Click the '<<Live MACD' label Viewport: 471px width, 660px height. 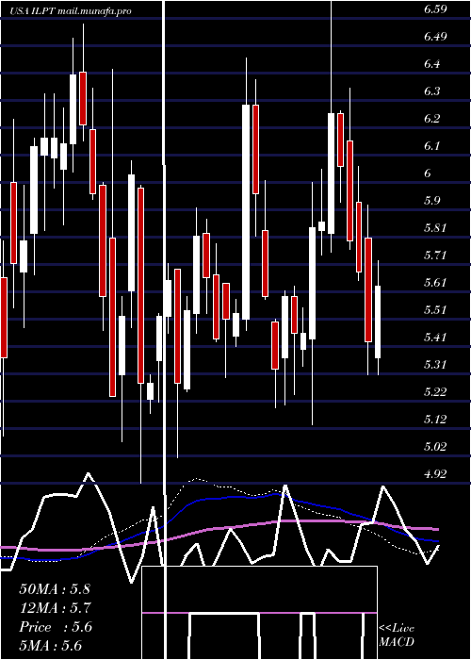[397, 635]
